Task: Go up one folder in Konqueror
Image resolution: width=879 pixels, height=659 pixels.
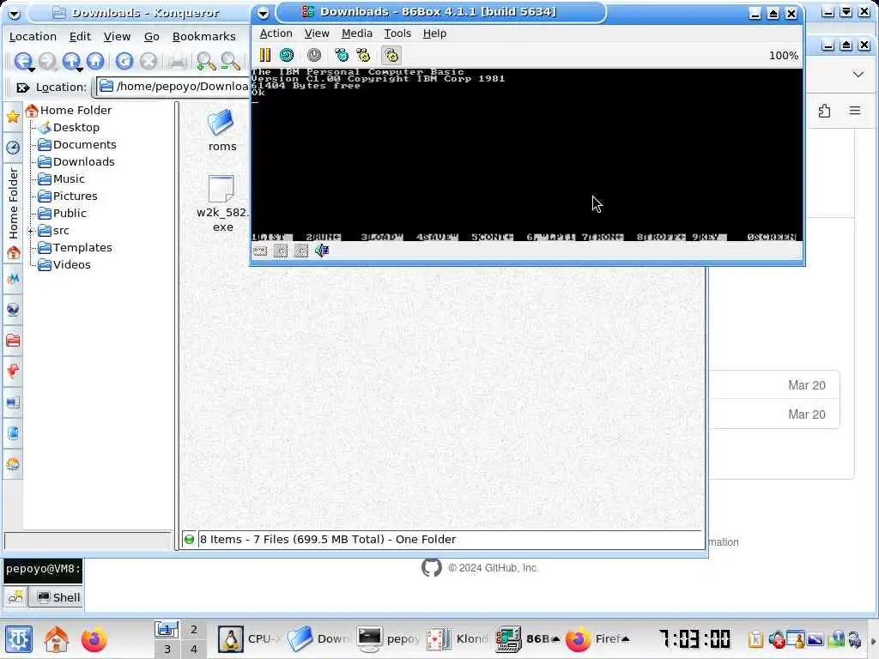Action: (71, 61)
